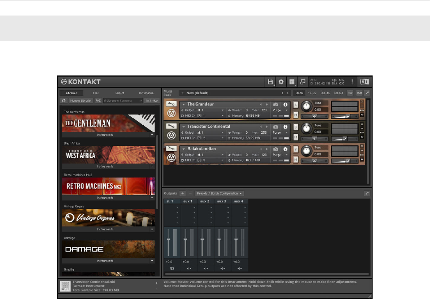This screenshot has height=299, width=430.
Task: Click the aux 2 output fader
Action: pyautogui.click(x=202, y=239)
